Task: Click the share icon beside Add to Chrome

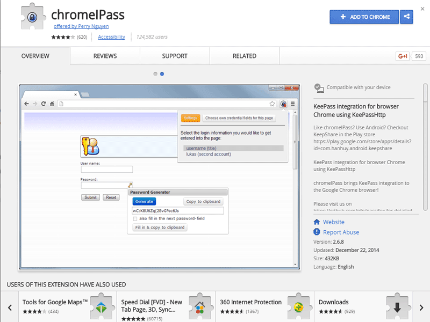Action: [x=406, y=17]
